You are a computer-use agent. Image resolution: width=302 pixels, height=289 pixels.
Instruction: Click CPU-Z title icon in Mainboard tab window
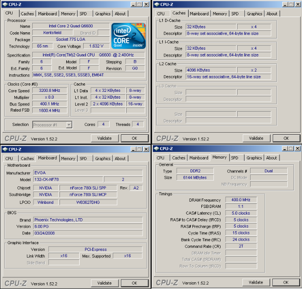click(x=5, y=149)
